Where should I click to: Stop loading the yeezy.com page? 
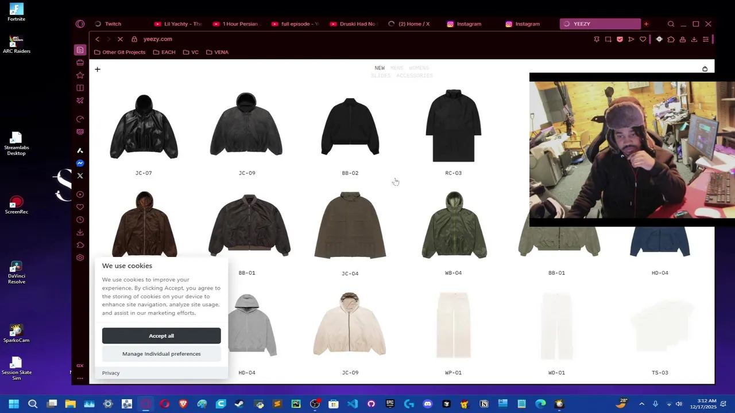click(x=120, y=39)
